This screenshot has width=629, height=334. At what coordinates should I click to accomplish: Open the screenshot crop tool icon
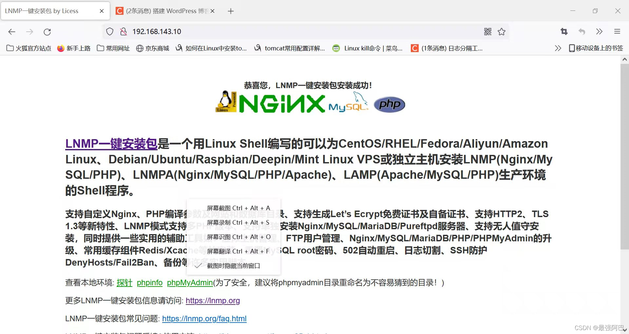564,31
